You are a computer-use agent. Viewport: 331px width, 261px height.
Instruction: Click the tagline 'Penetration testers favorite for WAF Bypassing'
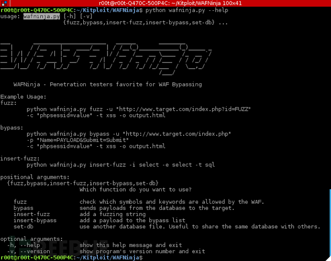tap(126, 84)
